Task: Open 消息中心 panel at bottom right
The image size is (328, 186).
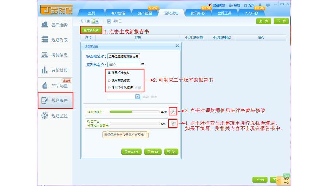Action: (286, 180)
